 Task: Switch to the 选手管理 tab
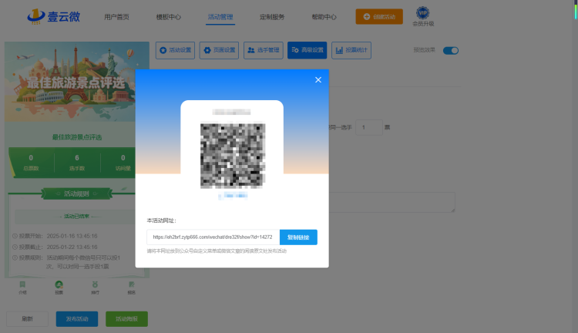(264, 50)
